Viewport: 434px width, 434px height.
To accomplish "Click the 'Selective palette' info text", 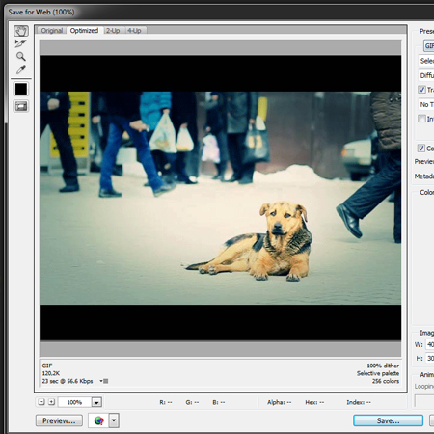I will point(378,373).
